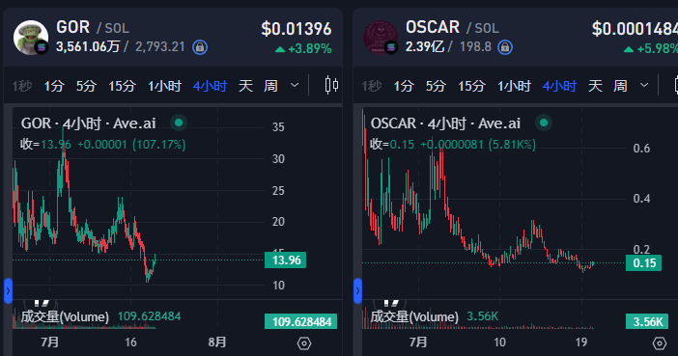The width and height of the screenshot is (678, 356).
Task: Select 1小时 interval on OSCAR chart
Action: 515,86
